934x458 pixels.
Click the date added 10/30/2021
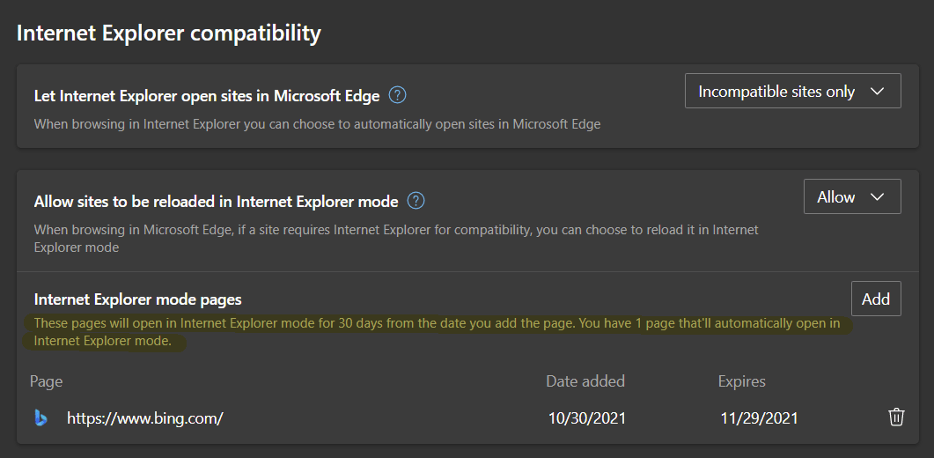click(x=587, y=418)
